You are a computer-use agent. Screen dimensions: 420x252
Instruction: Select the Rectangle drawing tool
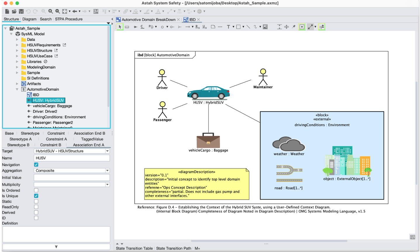point(239,27)
